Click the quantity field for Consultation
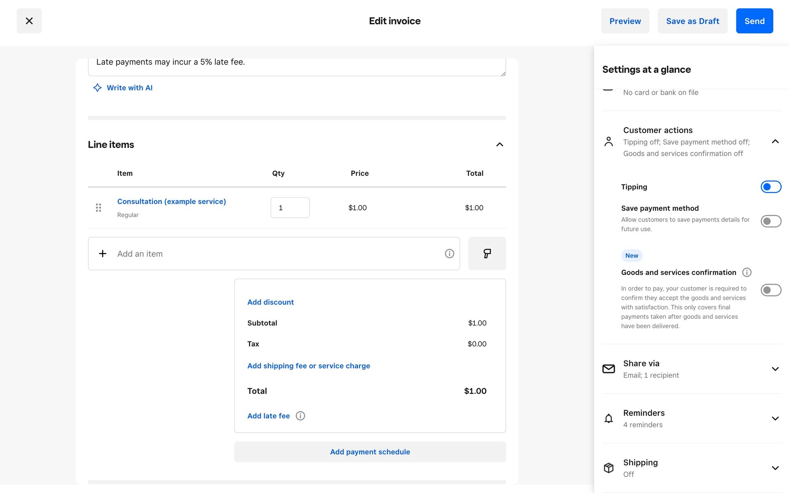Viewport: 790px width, 493px height. (x=290, y=208)
